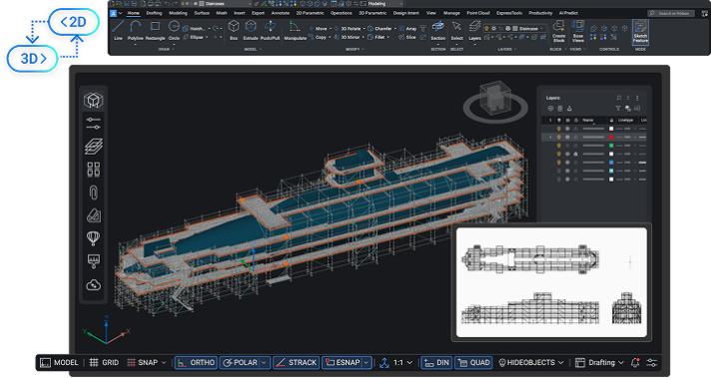Select the Rectangle tool
The width and height of the screenshot is (711, 378).
155,31
